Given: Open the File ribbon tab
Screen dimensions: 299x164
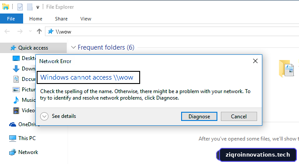Looking at the screenshot, I should point(11,19).
